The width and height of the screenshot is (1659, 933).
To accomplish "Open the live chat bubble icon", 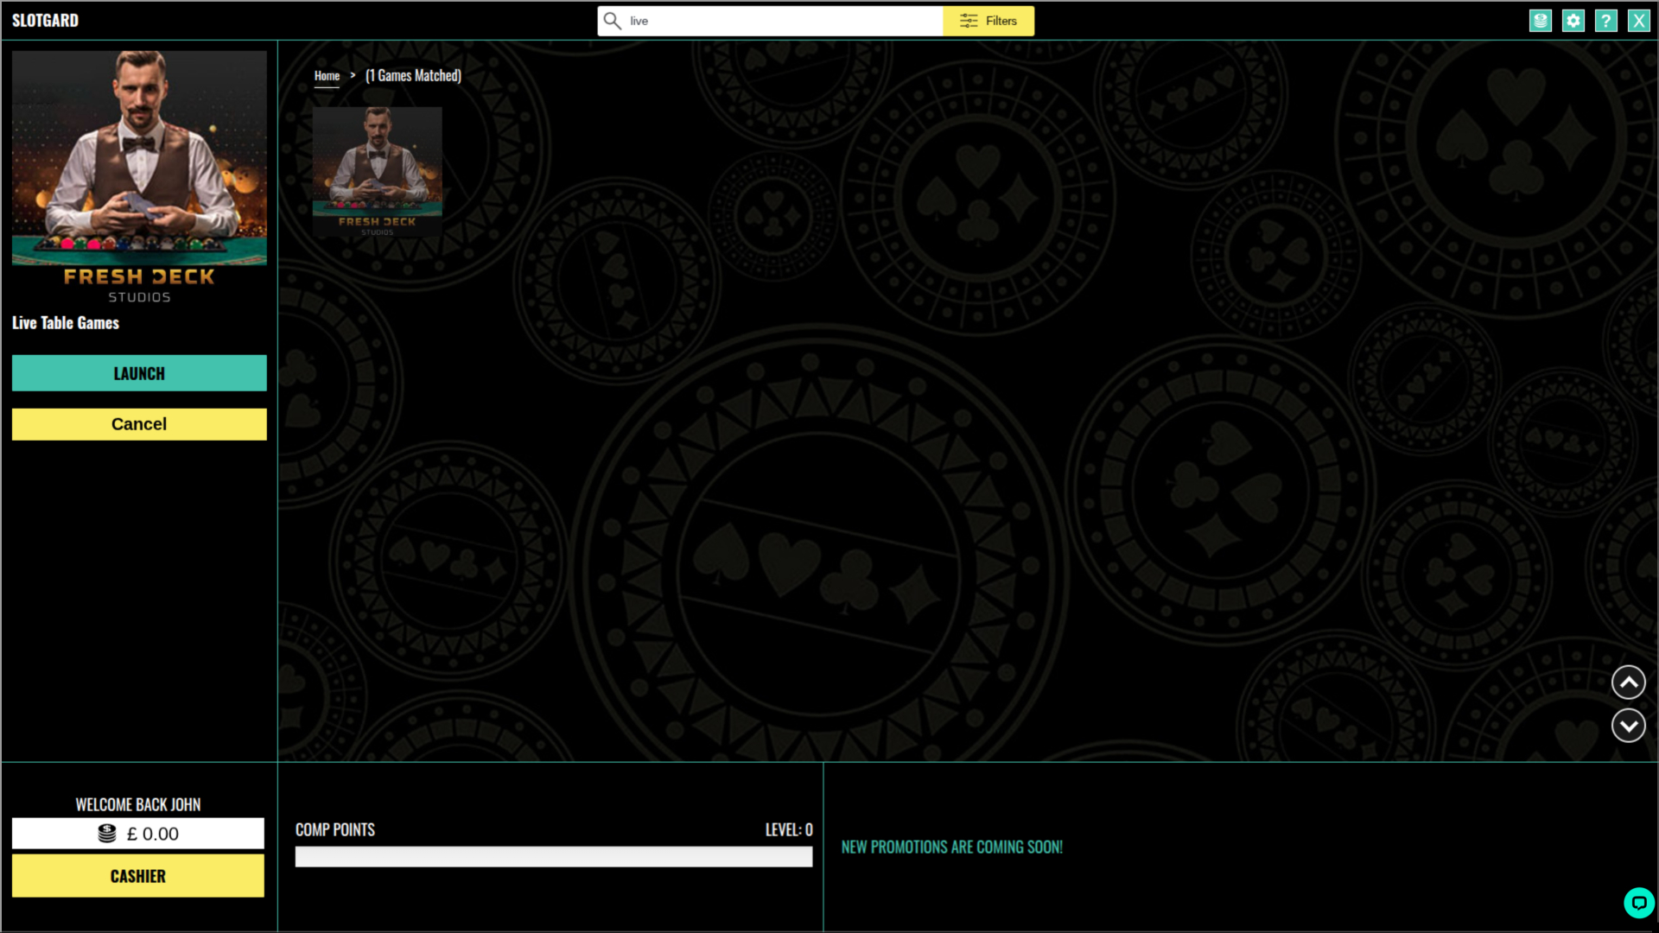I will point(1639,903).
